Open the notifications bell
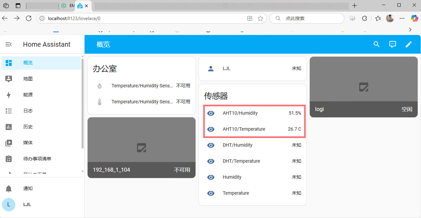This screenshot has width=421, height=218. (9, 188)
